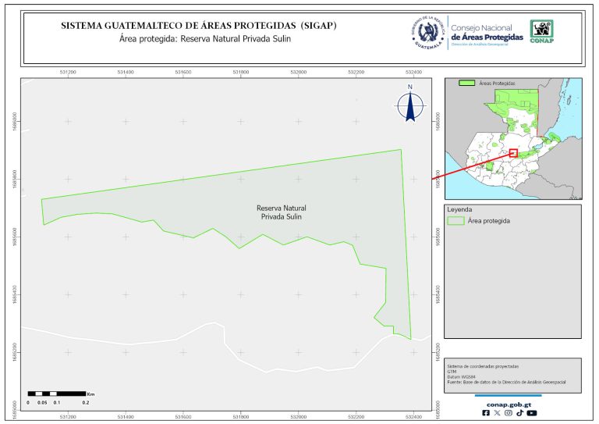Open the conap.gob.gt website link
This screenshot has width=599, height=424.
click(508, 404)
